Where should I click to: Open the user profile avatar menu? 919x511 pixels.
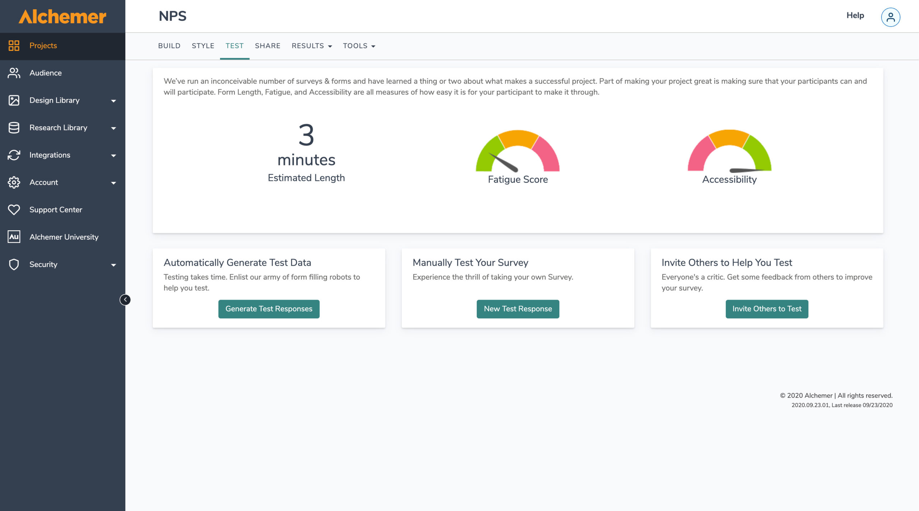[x=890, y=17]
